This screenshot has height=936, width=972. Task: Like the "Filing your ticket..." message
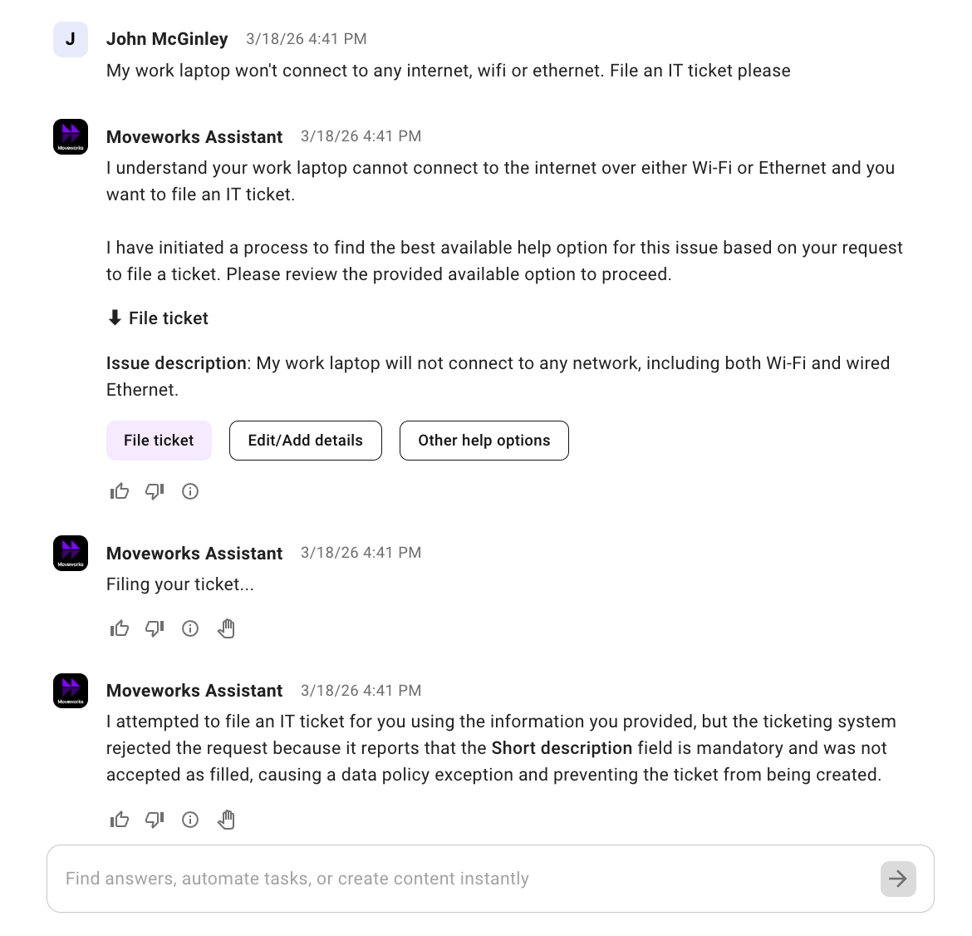[120, 628]
